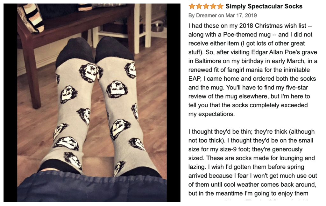Click the fourth gold rating star
326x206 pixels.
coord(213,6)
